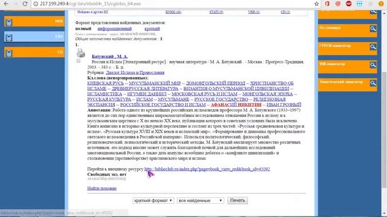Click the red keyword АФАНАСИЙ НИКИТИН
This screenshot has height=217, width=387.
236,105
